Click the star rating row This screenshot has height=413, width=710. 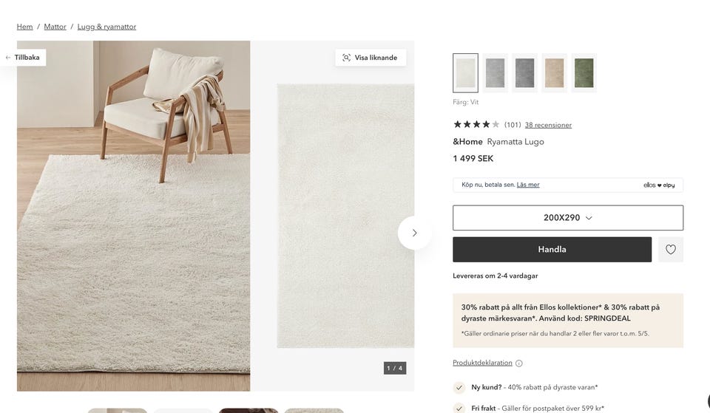point(476,124)
